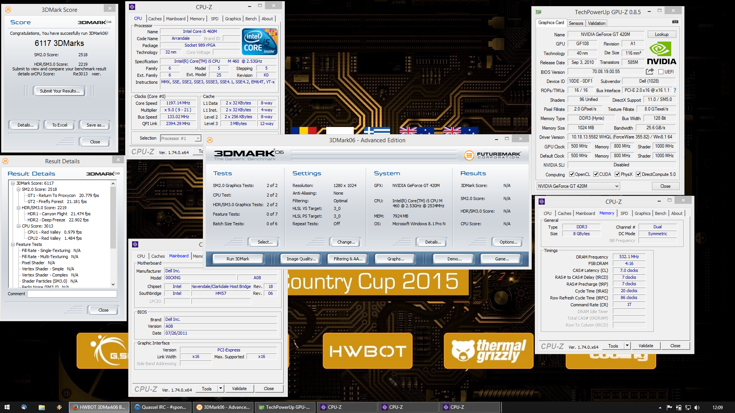Open Bench tab in CPU-Z memory window
This screenshot has height=413, width=735.
[x=660, y=213]
